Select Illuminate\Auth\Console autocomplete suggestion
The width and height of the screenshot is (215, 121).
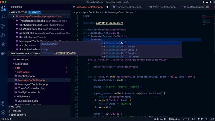[x=142, y=50]
